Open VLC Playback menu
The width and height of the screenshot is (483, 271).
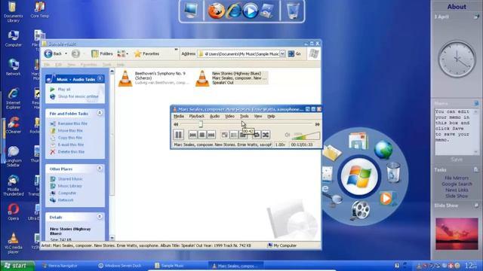[197, 116]
